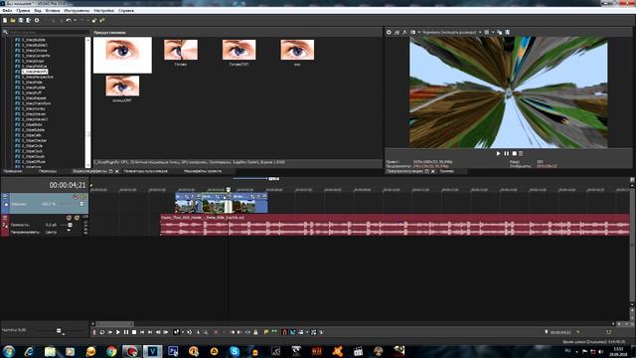
Task: Toggle Enable Snapping magnet icon
Action: (284, 332)
